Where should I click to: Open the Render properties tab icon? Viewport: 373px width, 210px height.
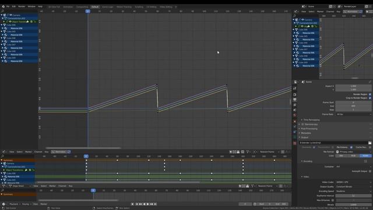295,94
